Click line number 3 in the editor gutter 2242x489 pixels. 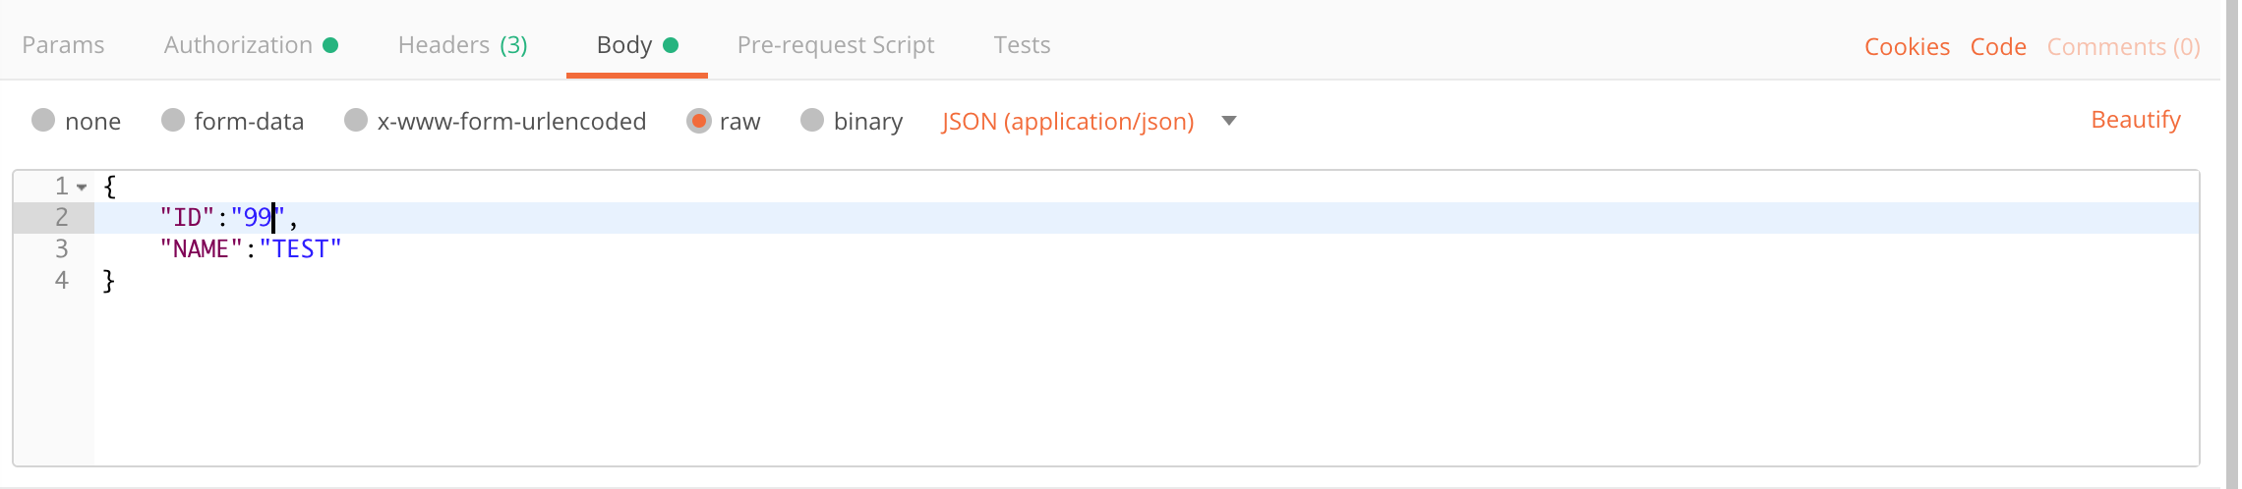(61, 248)
